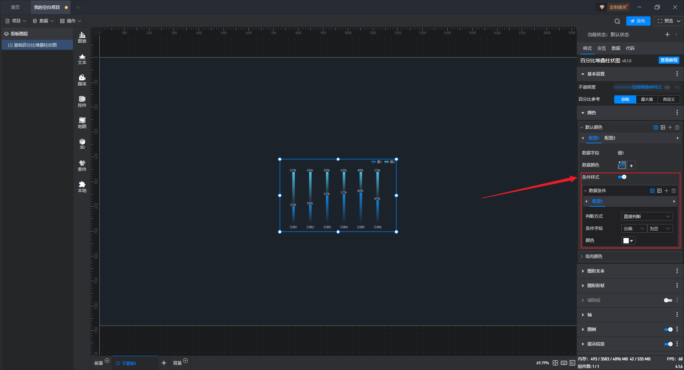The width and height of the screenshot is (684, 370).
Task: Open the 预览 preview dropdown arrow
Action: (679, 21)
